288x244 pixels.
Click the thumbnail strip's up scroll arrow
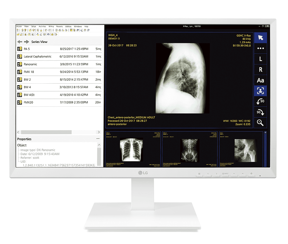(x=265, y=132)
